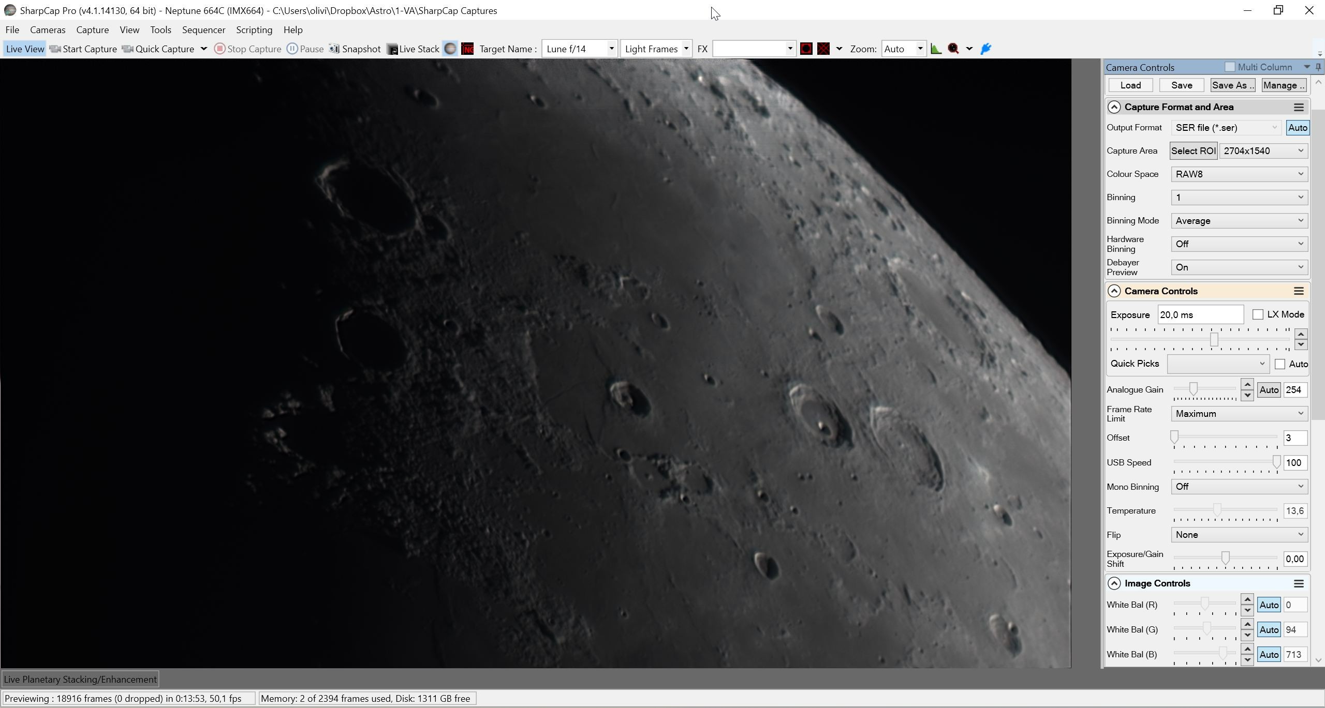Open the Sequencer menu
Image resolution: width=1325 pixels, height=708 pixels.
tap(203, 29)
